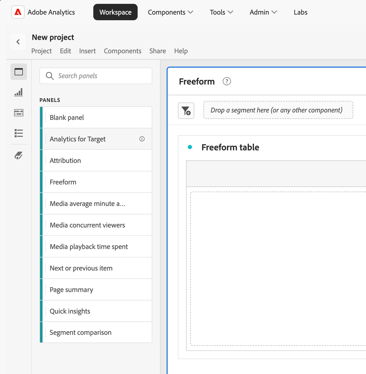Open the Data dictionary icon in left rail
The width and height of the screenshot is (366, 374).
pos(19,155)
